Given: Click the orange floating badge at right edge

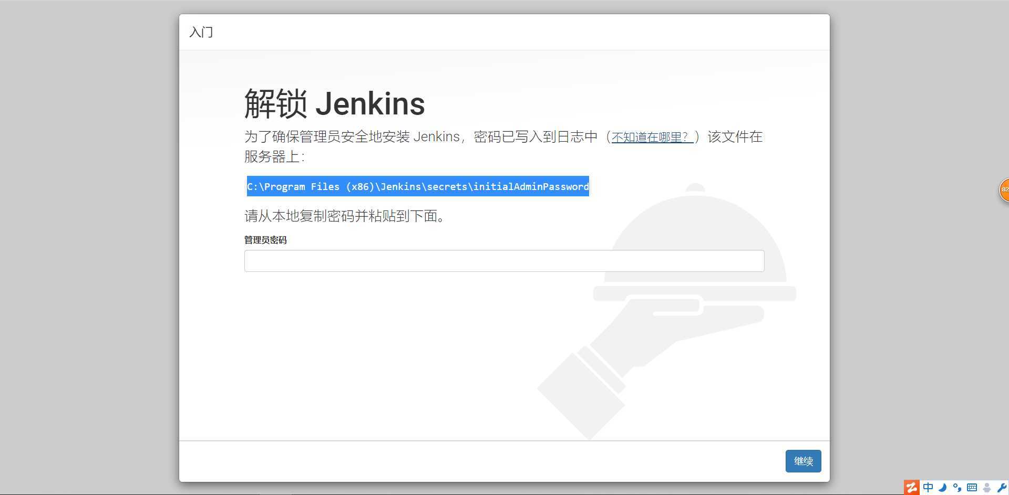Looking at the screenshot, I should [1004, 189].
